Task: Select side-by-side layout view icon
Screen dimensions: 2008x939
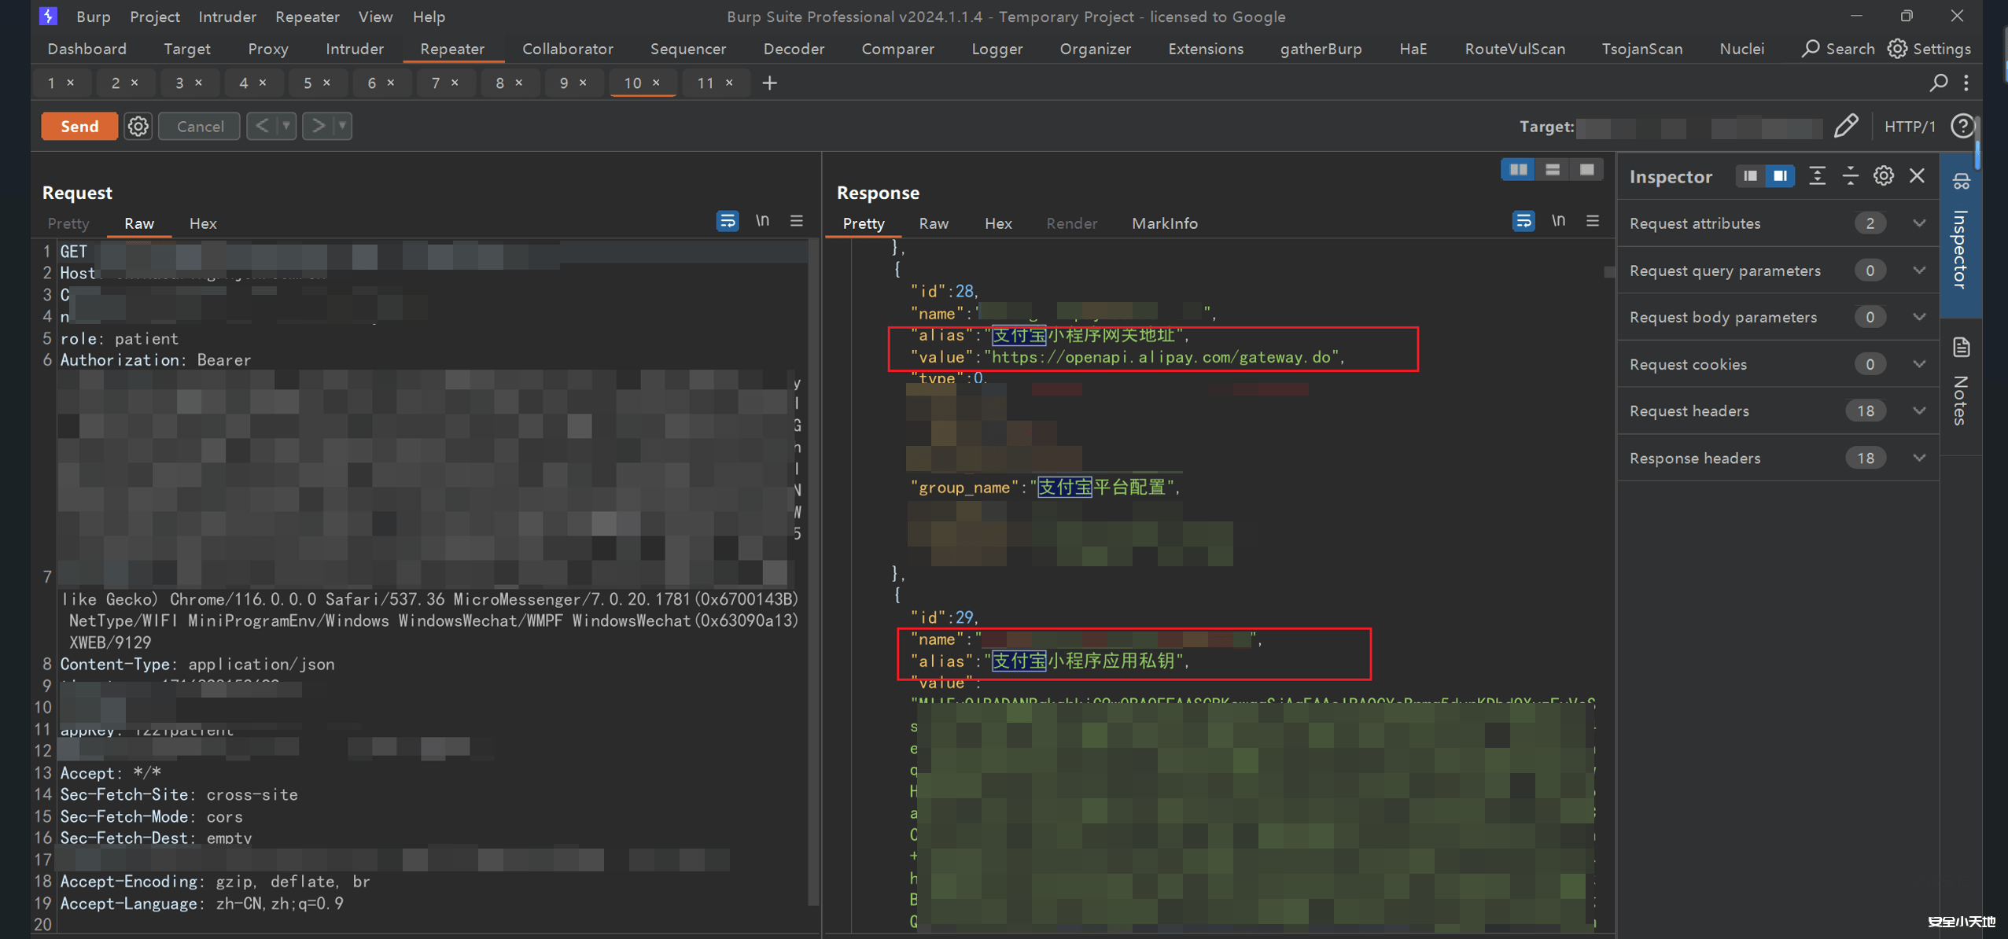Action: click(1518, 170)
